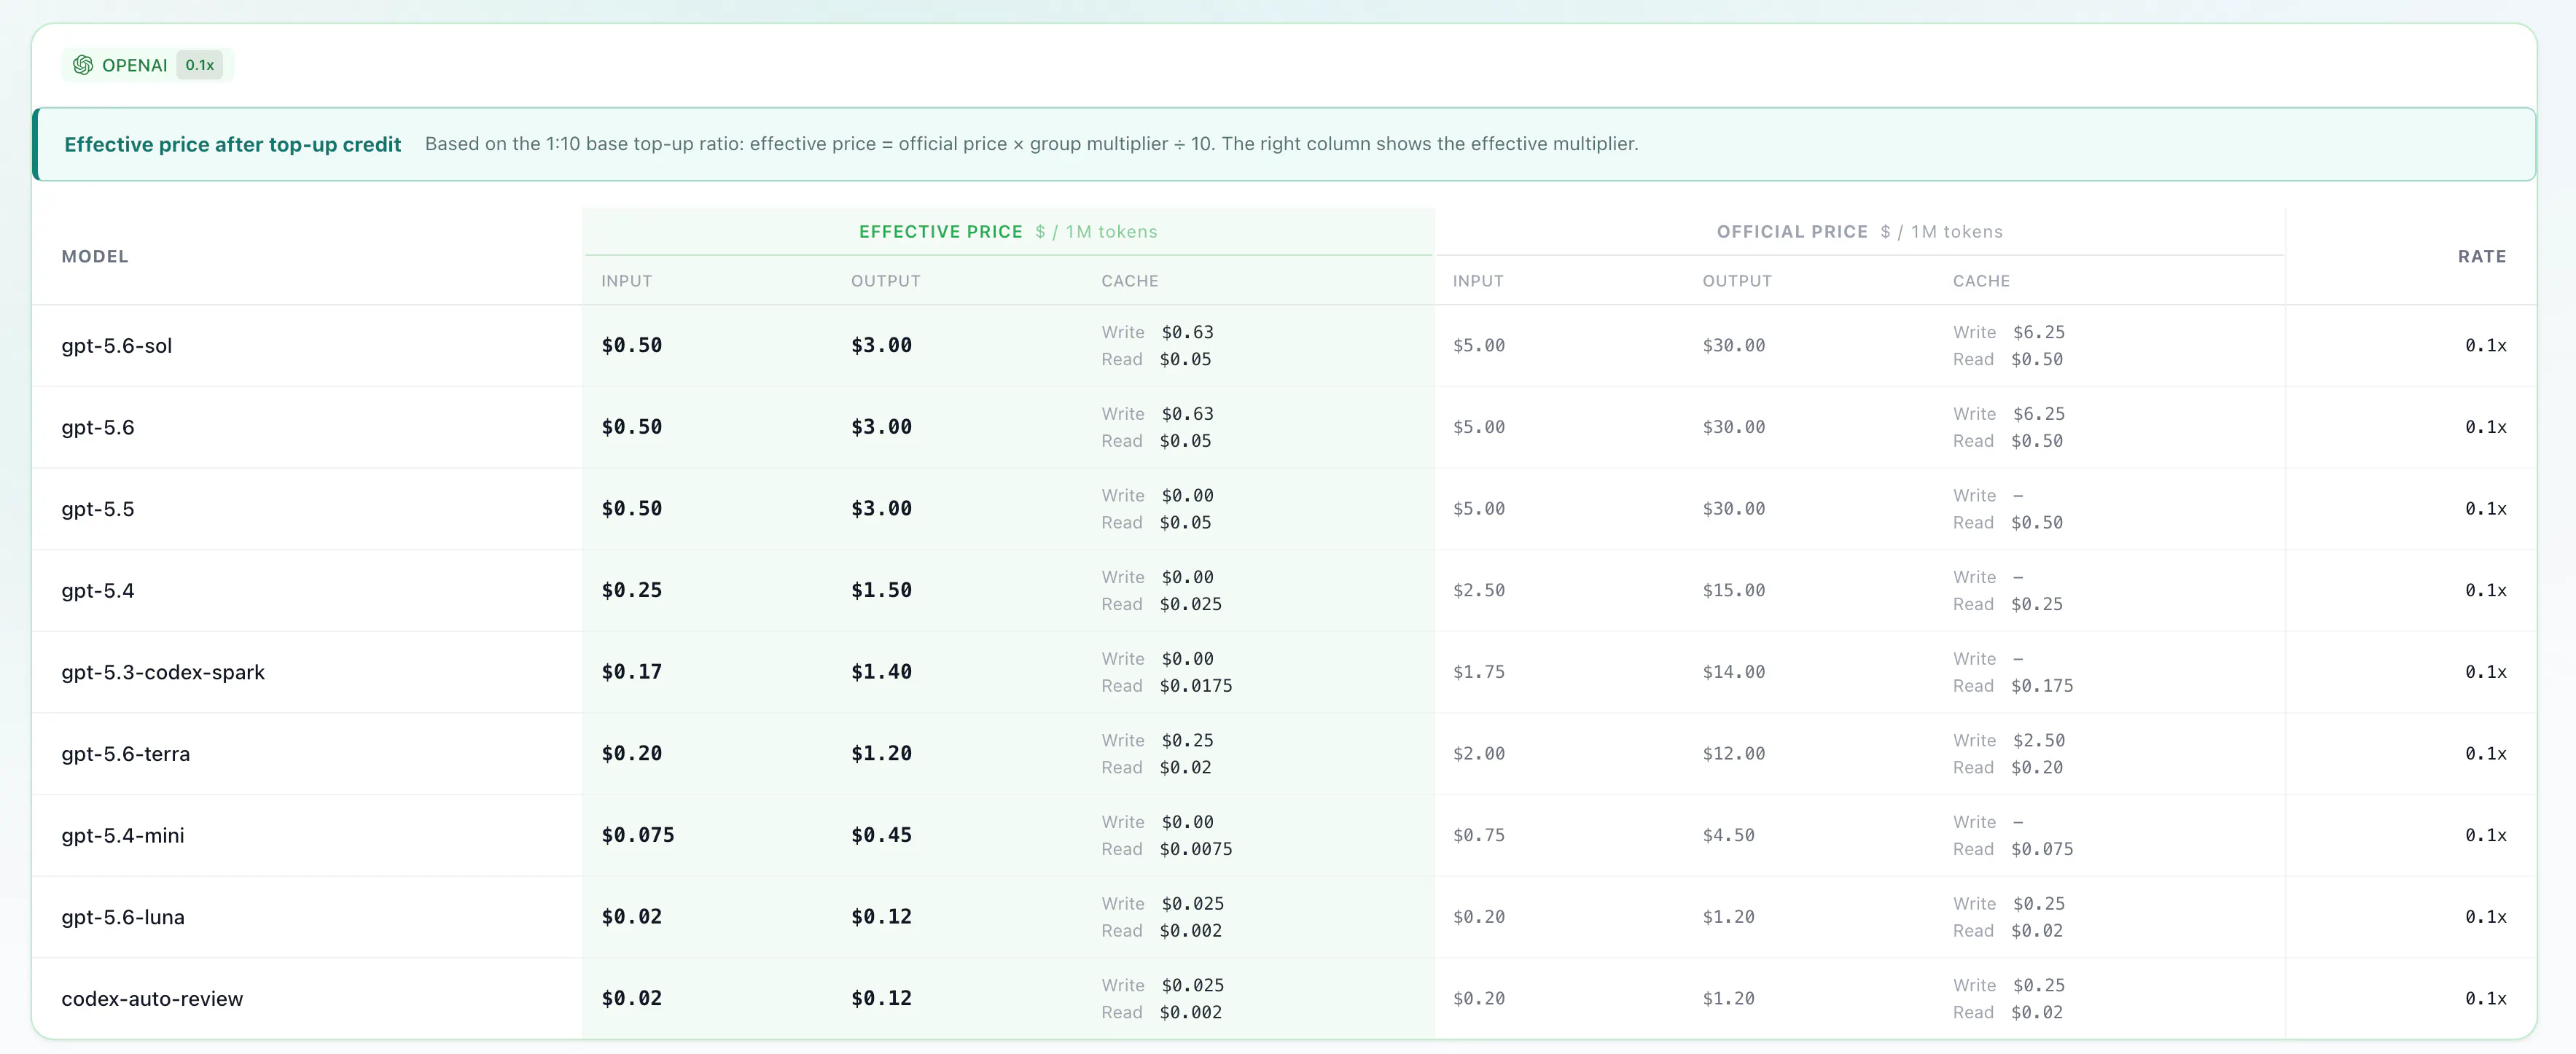This screenshot has height=1054, width=2576.
Task: Click gpt-5.3-codex-spark official cache read $0.175
Action: 2042,686
